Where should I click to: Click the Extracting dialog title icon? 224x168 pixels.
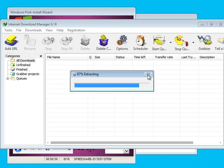point(74,74)
